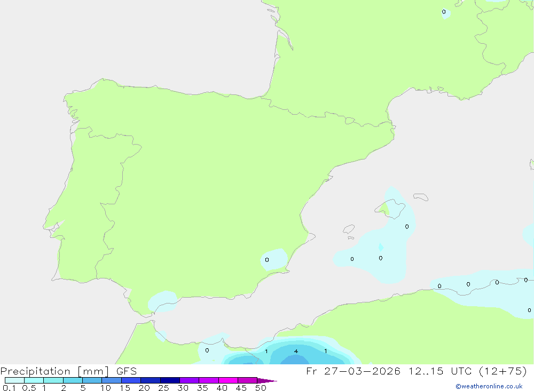Image resolution: width=534 pixels, height=391 pixels.
Task: Click the forecast date 'Fr 27-03-2026'
Action: point(353,371)
